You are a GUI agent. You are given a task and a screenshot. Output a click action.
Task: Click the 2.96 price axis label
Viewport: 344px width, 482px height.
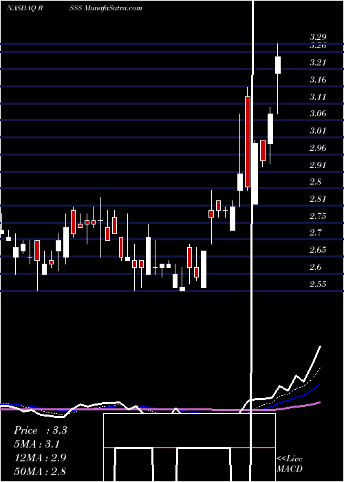(x=318, y=148)
